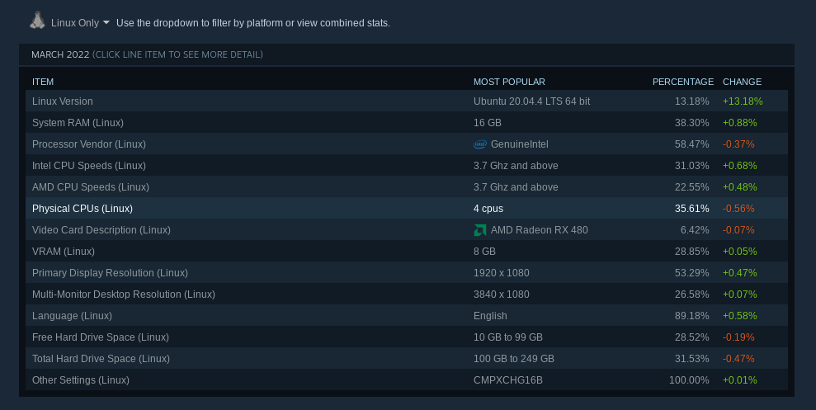Open Other Settings (Linux) row
Image resolution: width=816 pixels, height=410 pixels.
tap(407, 379)
